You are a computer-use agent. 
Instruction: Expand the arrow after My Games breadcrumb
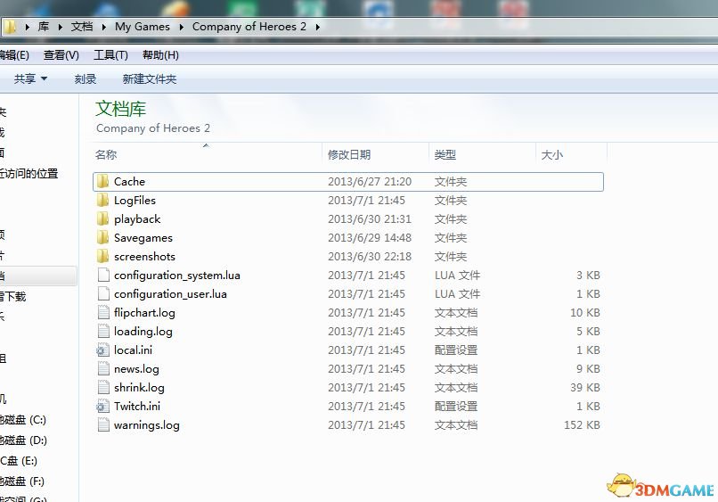tap(182, 27)
